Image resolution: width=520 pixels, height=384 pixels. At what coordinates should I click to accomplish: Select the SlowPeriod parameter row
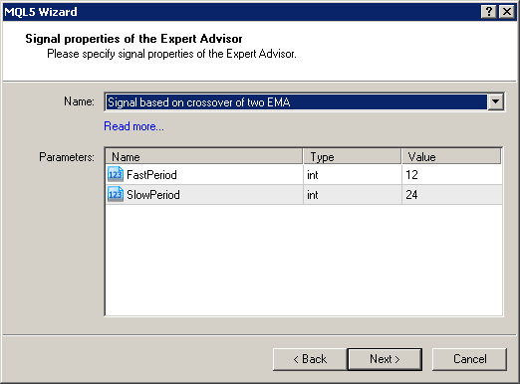[x=304, y=195]
